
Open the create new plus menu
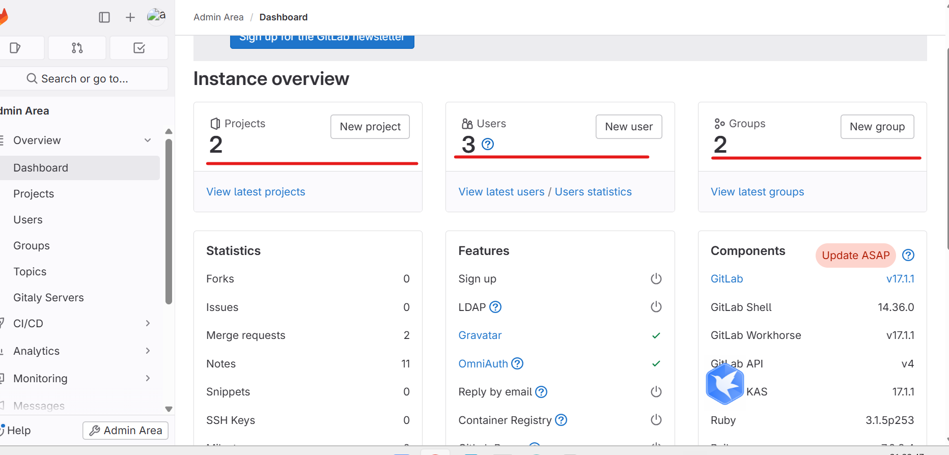(130, 17)
